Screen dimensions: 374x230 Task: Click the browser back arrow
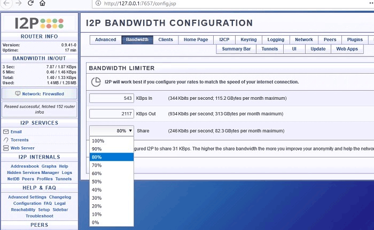(6, 3)
